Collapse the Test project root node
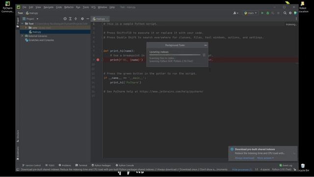 point(22,24)
